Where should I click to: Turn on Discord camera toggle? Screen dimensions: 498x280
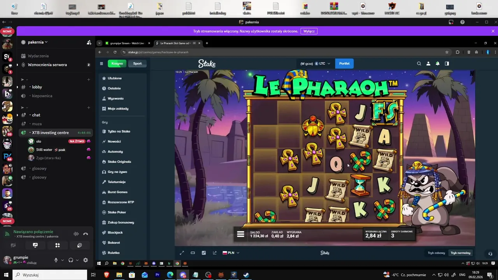point(13,245)
